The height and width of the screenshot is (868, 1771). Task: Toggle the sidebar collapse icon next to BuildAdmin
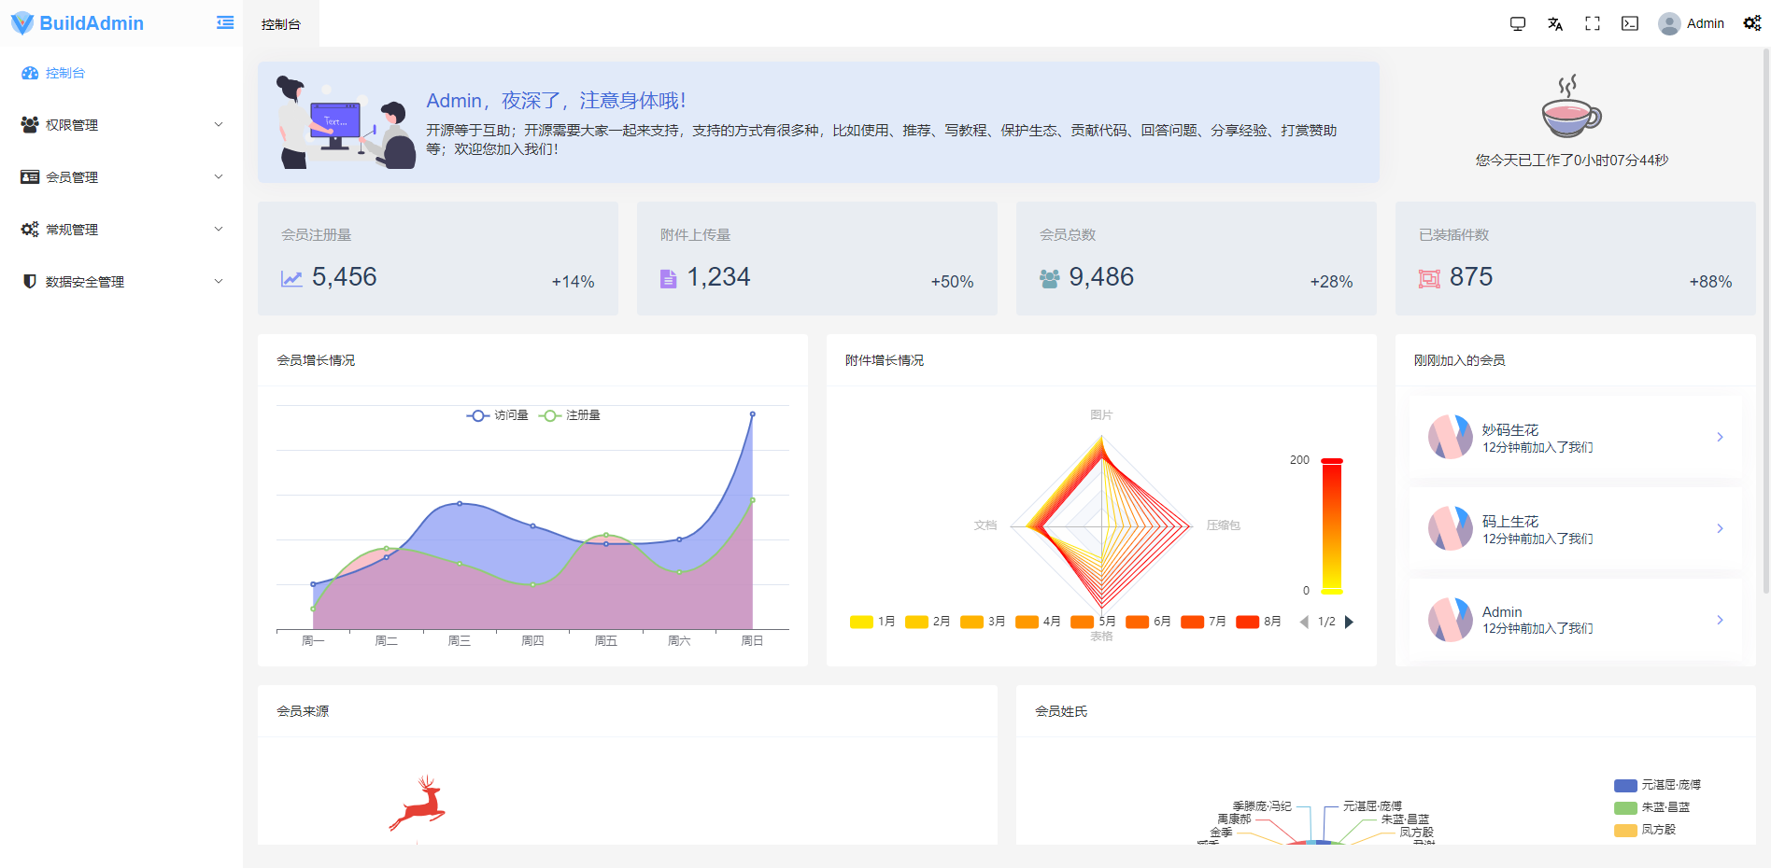click(223, 22)
